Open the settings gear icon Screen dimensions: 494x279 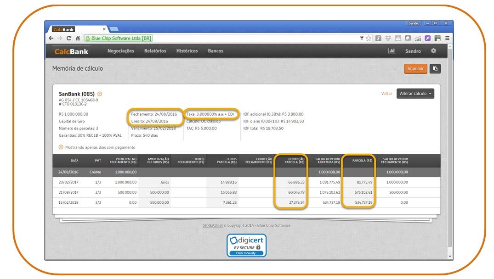(433, 51)
